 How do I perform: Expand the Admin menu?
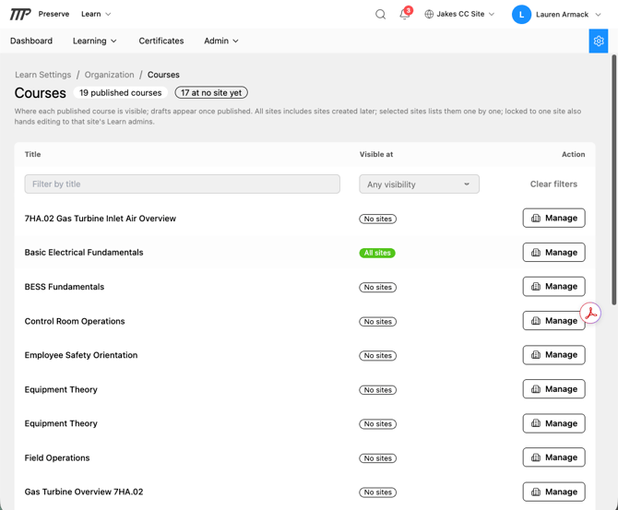(221, 41)
